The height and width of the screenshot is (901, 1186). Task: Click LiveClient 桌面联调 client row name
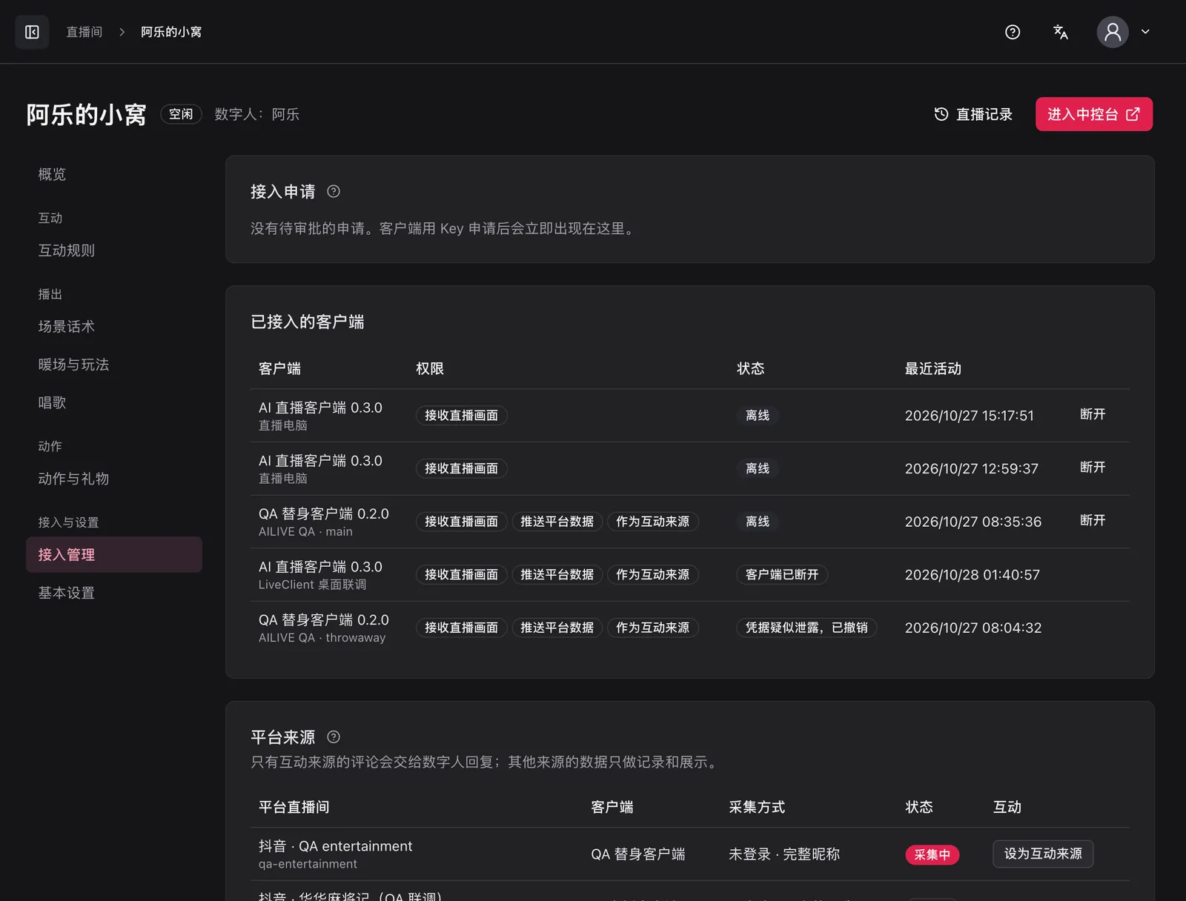pos(312,585)
